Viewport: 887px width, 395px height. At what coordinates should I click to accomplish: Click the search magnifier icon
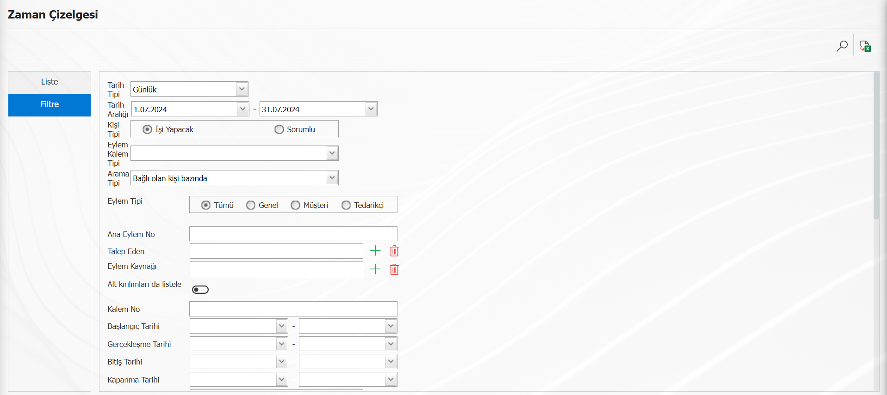(842, 46)
